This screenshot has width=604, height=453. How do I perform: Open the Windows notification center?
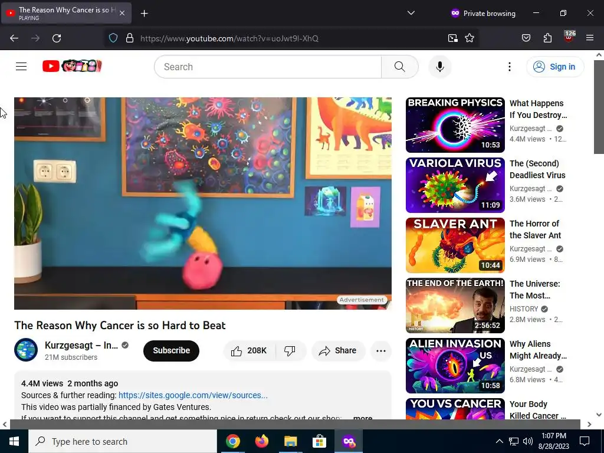(585, 441)
